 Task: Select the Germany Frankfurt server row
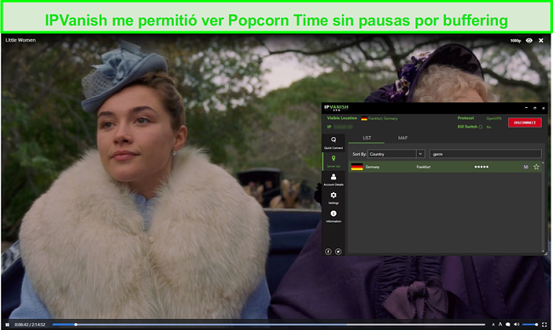446,167
